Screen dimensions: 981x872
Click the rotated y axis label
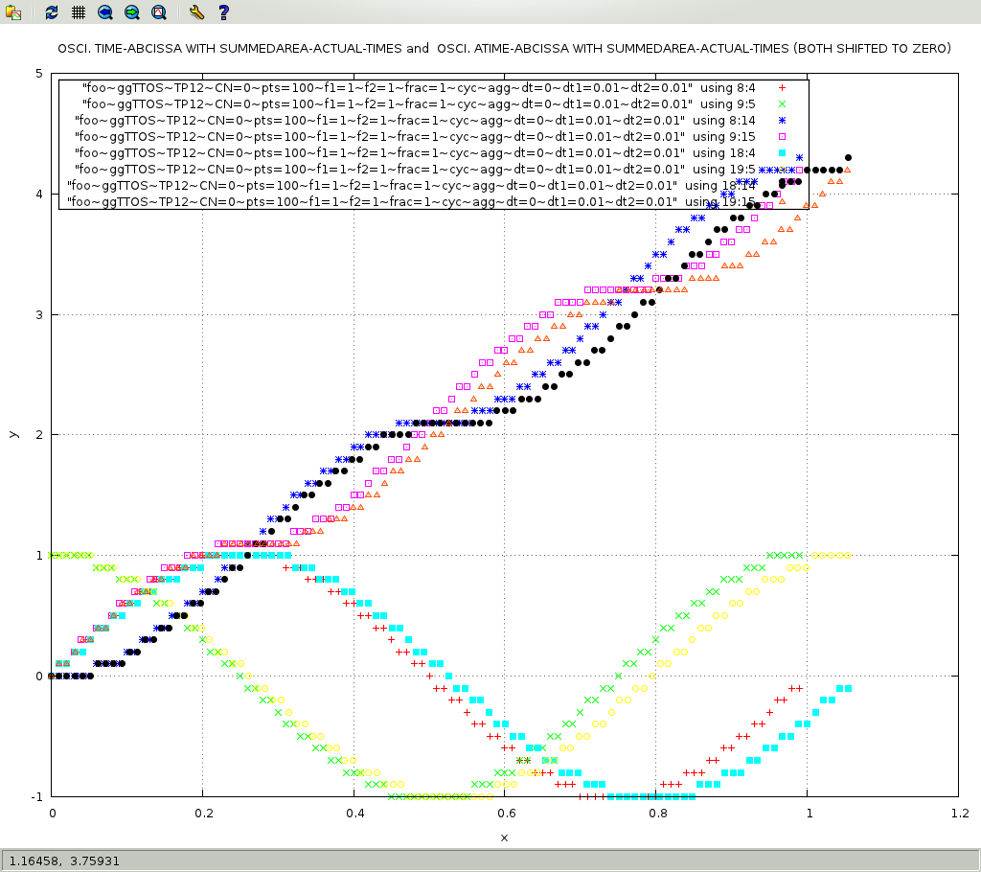13,434
